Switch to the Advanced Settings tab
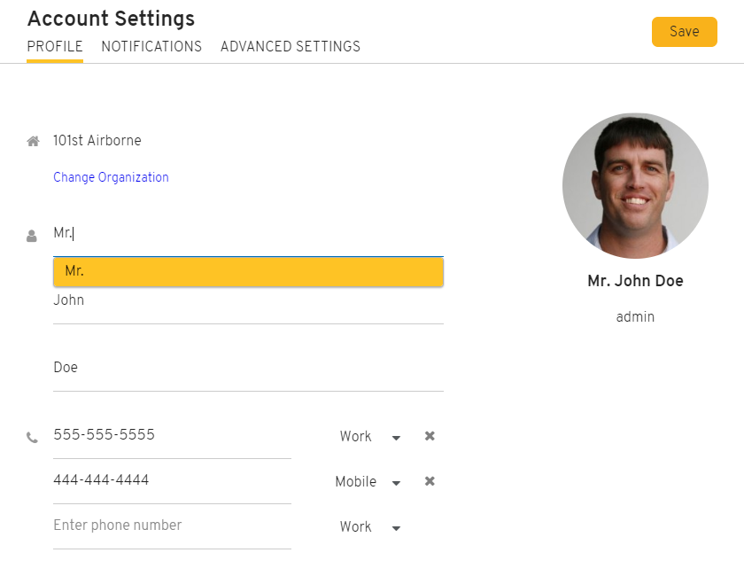Image resolution: width=744 pixels, height=576 pixels. click(x=291, y=47)
